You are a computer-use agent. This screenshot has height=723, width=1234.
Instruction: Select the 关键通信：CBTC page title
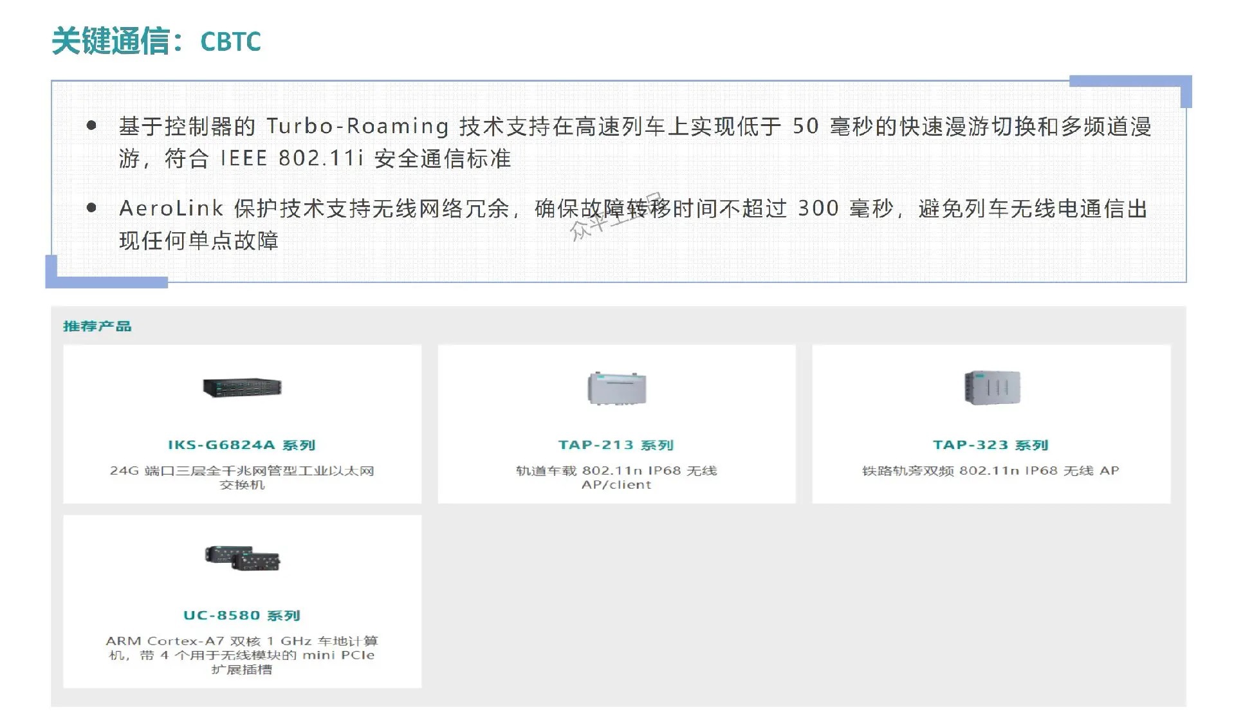pos(156,41)
